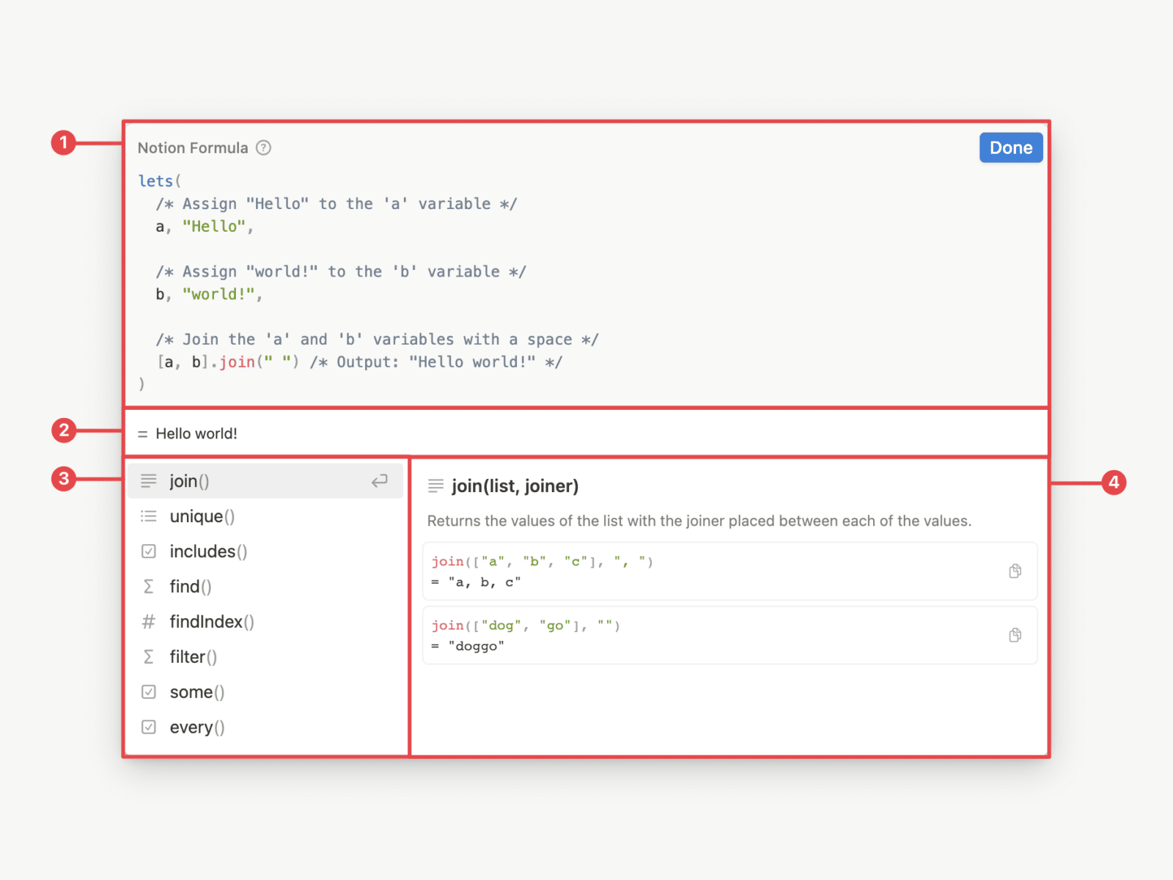
Task: Select join() from the function list
Action: click(x=188, y=481)
